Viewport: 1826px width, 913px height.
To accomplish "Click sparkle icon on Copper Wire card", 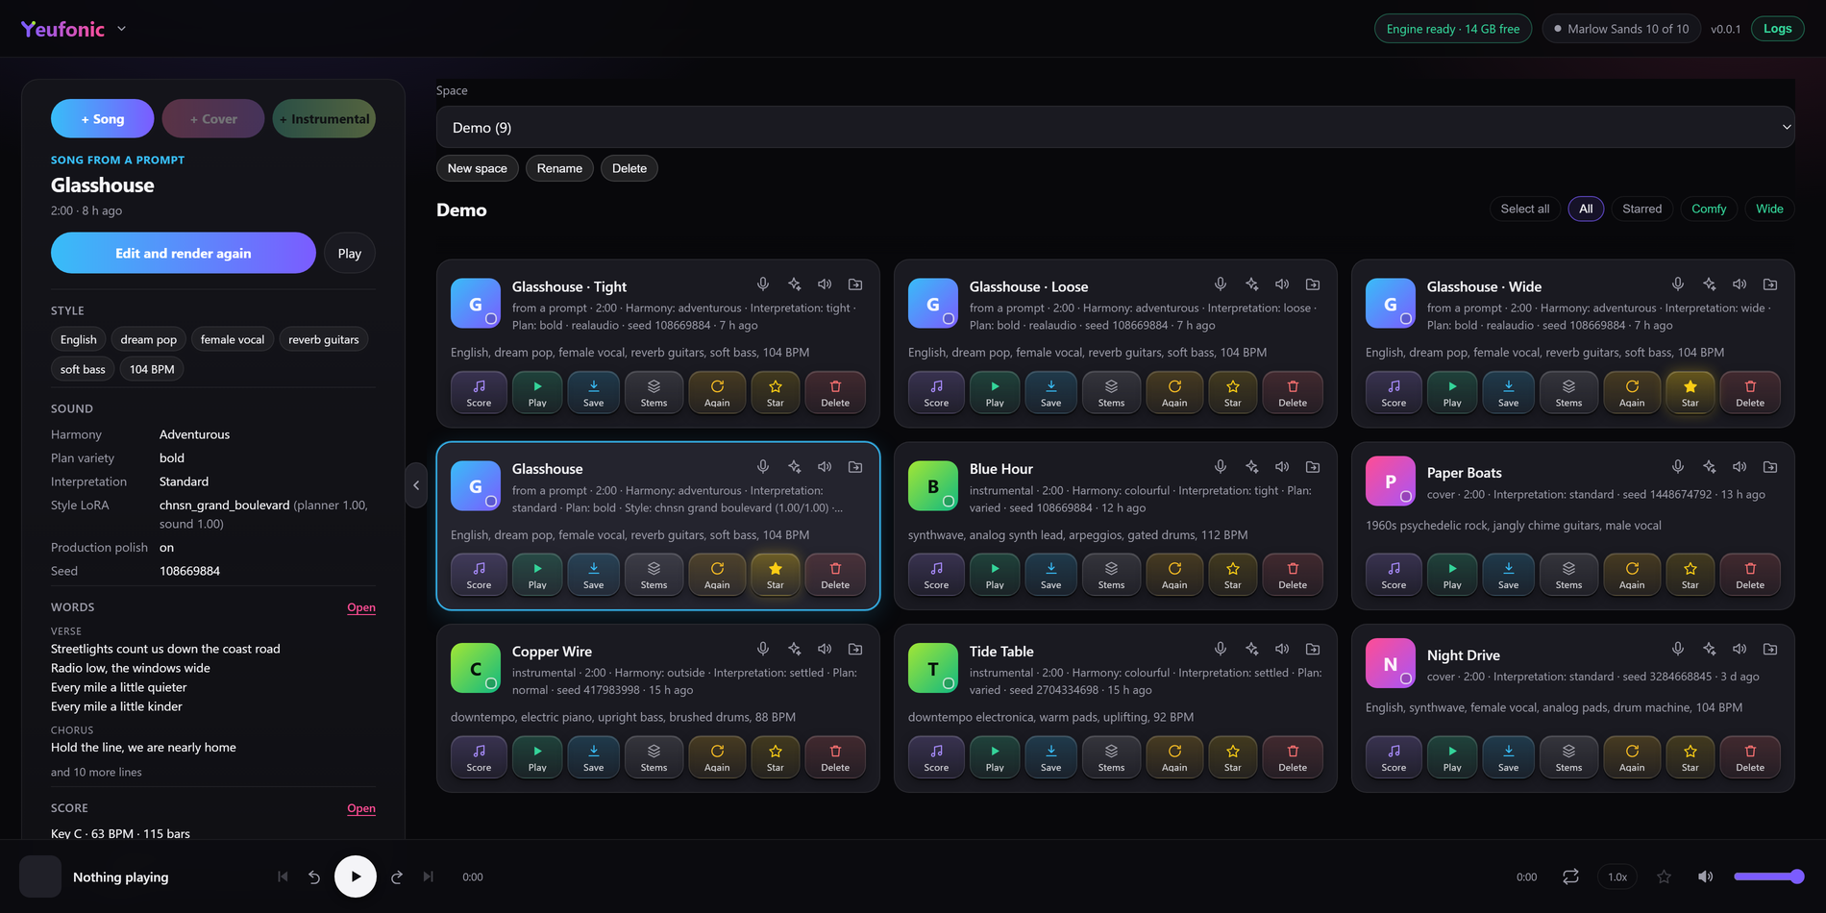I will click(794, 650).
